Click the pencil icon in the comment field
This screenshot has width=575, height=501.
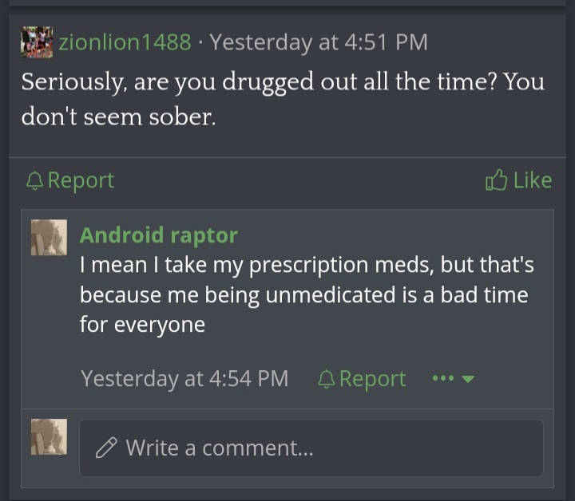pos(106,448)
